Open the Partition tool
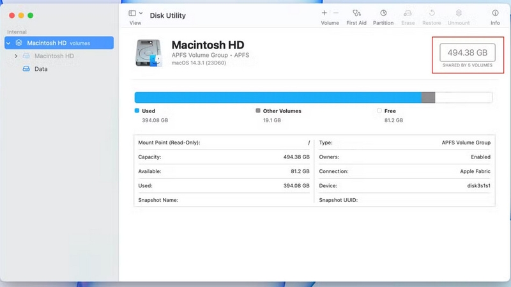511x287 pixels. point(383,13)
